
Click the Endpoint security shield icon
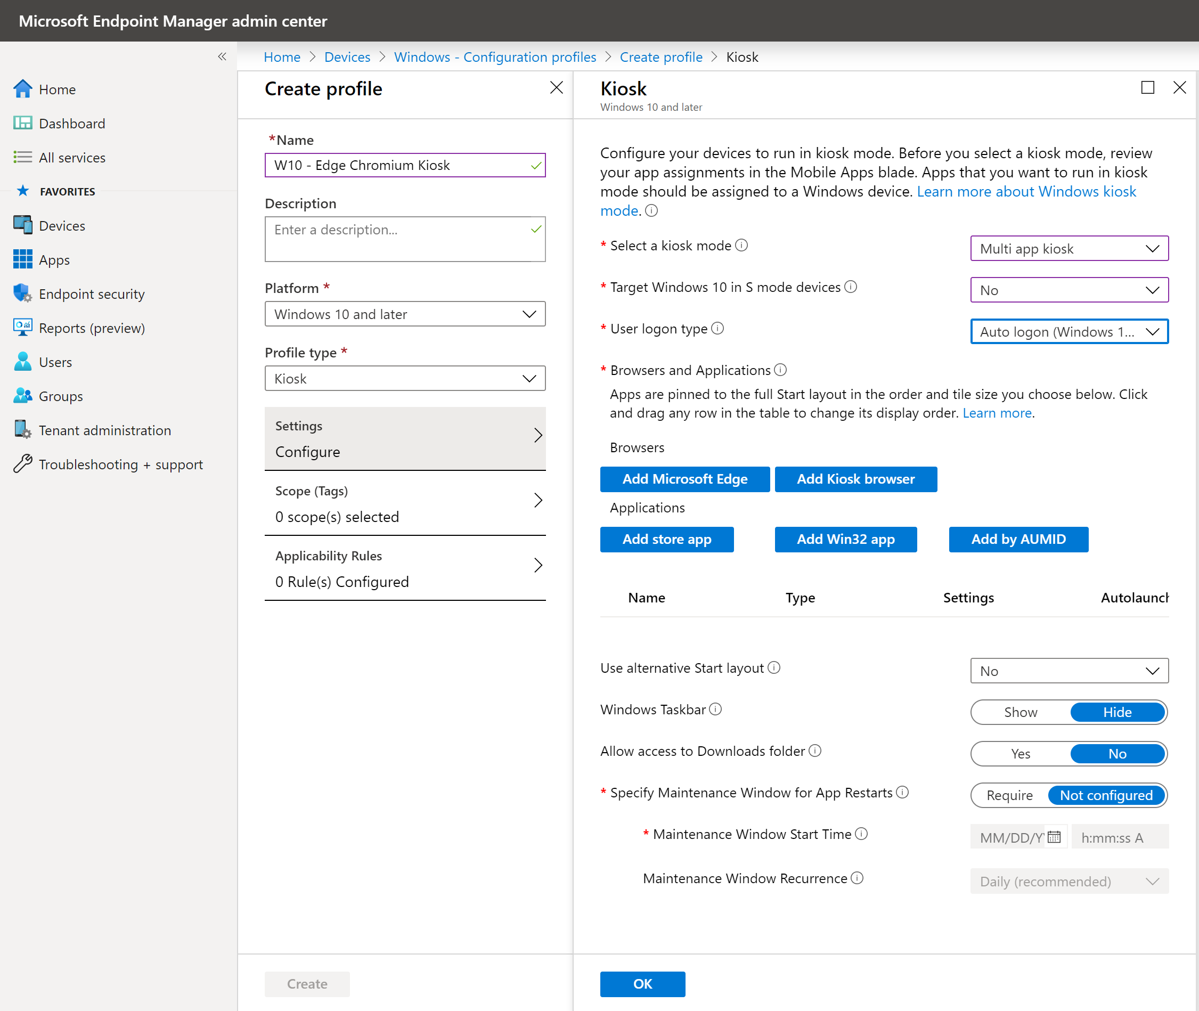pyautogui.click(x=22, y=293)
